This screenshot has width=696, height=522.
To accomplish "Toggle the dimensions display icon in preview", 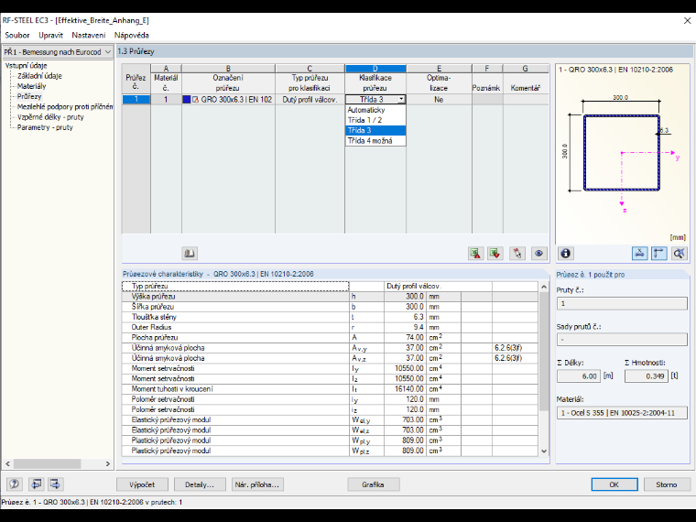I will click(639, 254).
